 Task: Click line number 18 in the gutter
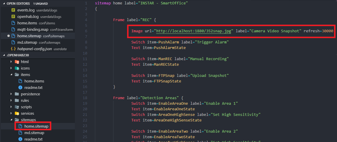(86, 98)
